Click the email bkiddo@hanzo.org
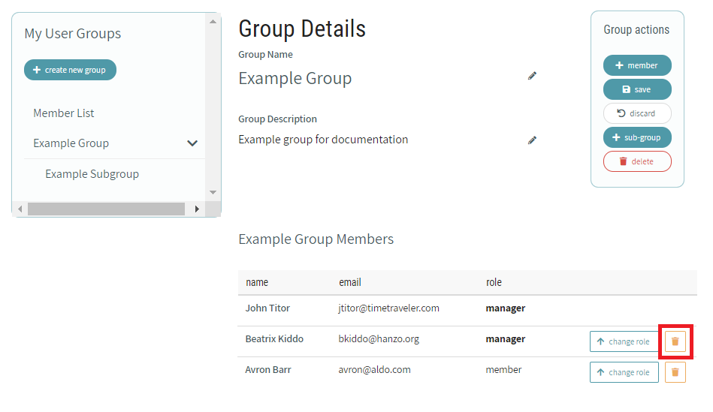Image resolution: width=713 pixels, height=412 pixels. tap(379, 339)
